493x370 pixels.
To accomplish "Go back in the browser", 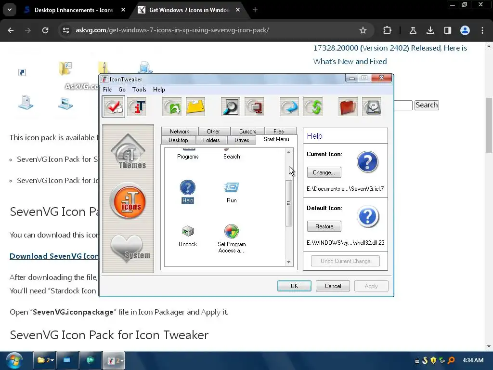I will click(11, 30).
